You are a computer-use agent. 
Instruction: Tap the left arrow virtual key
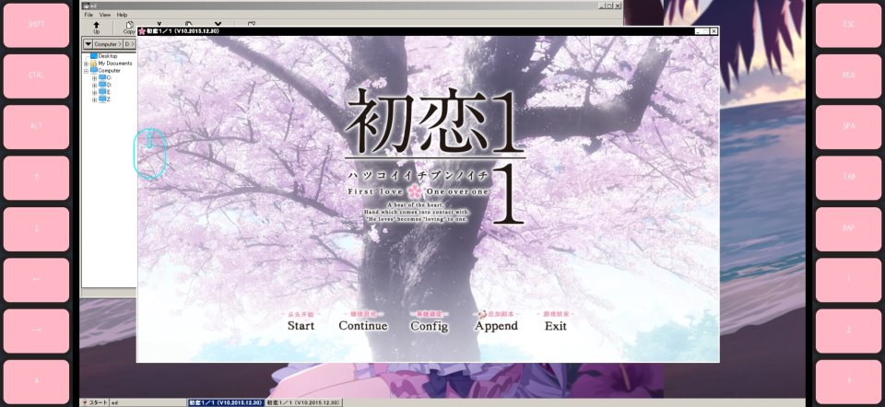(36, 280)
